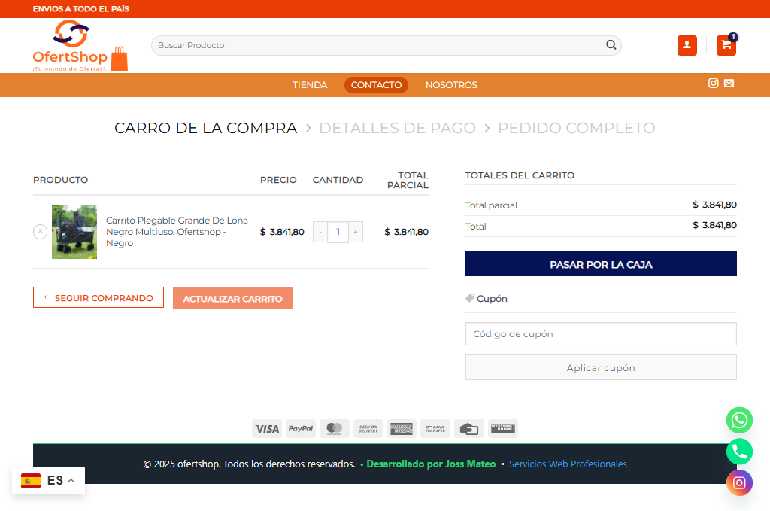
Task: Open the floating Instagram icon bottom right
Action: coord(739,482)
